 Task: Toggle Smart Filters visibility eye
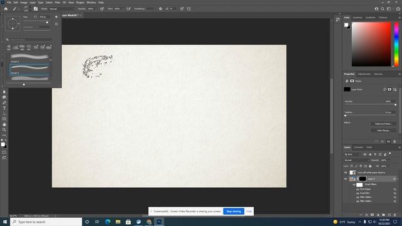coord(354,185)
